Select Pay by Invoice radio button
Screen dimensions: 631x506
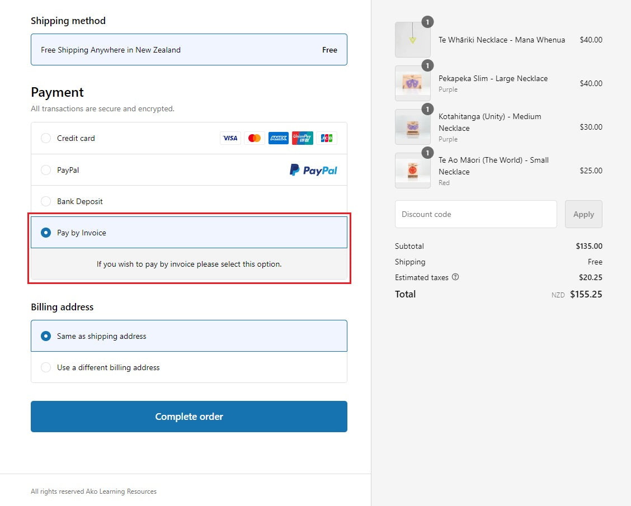coord(46,233)
